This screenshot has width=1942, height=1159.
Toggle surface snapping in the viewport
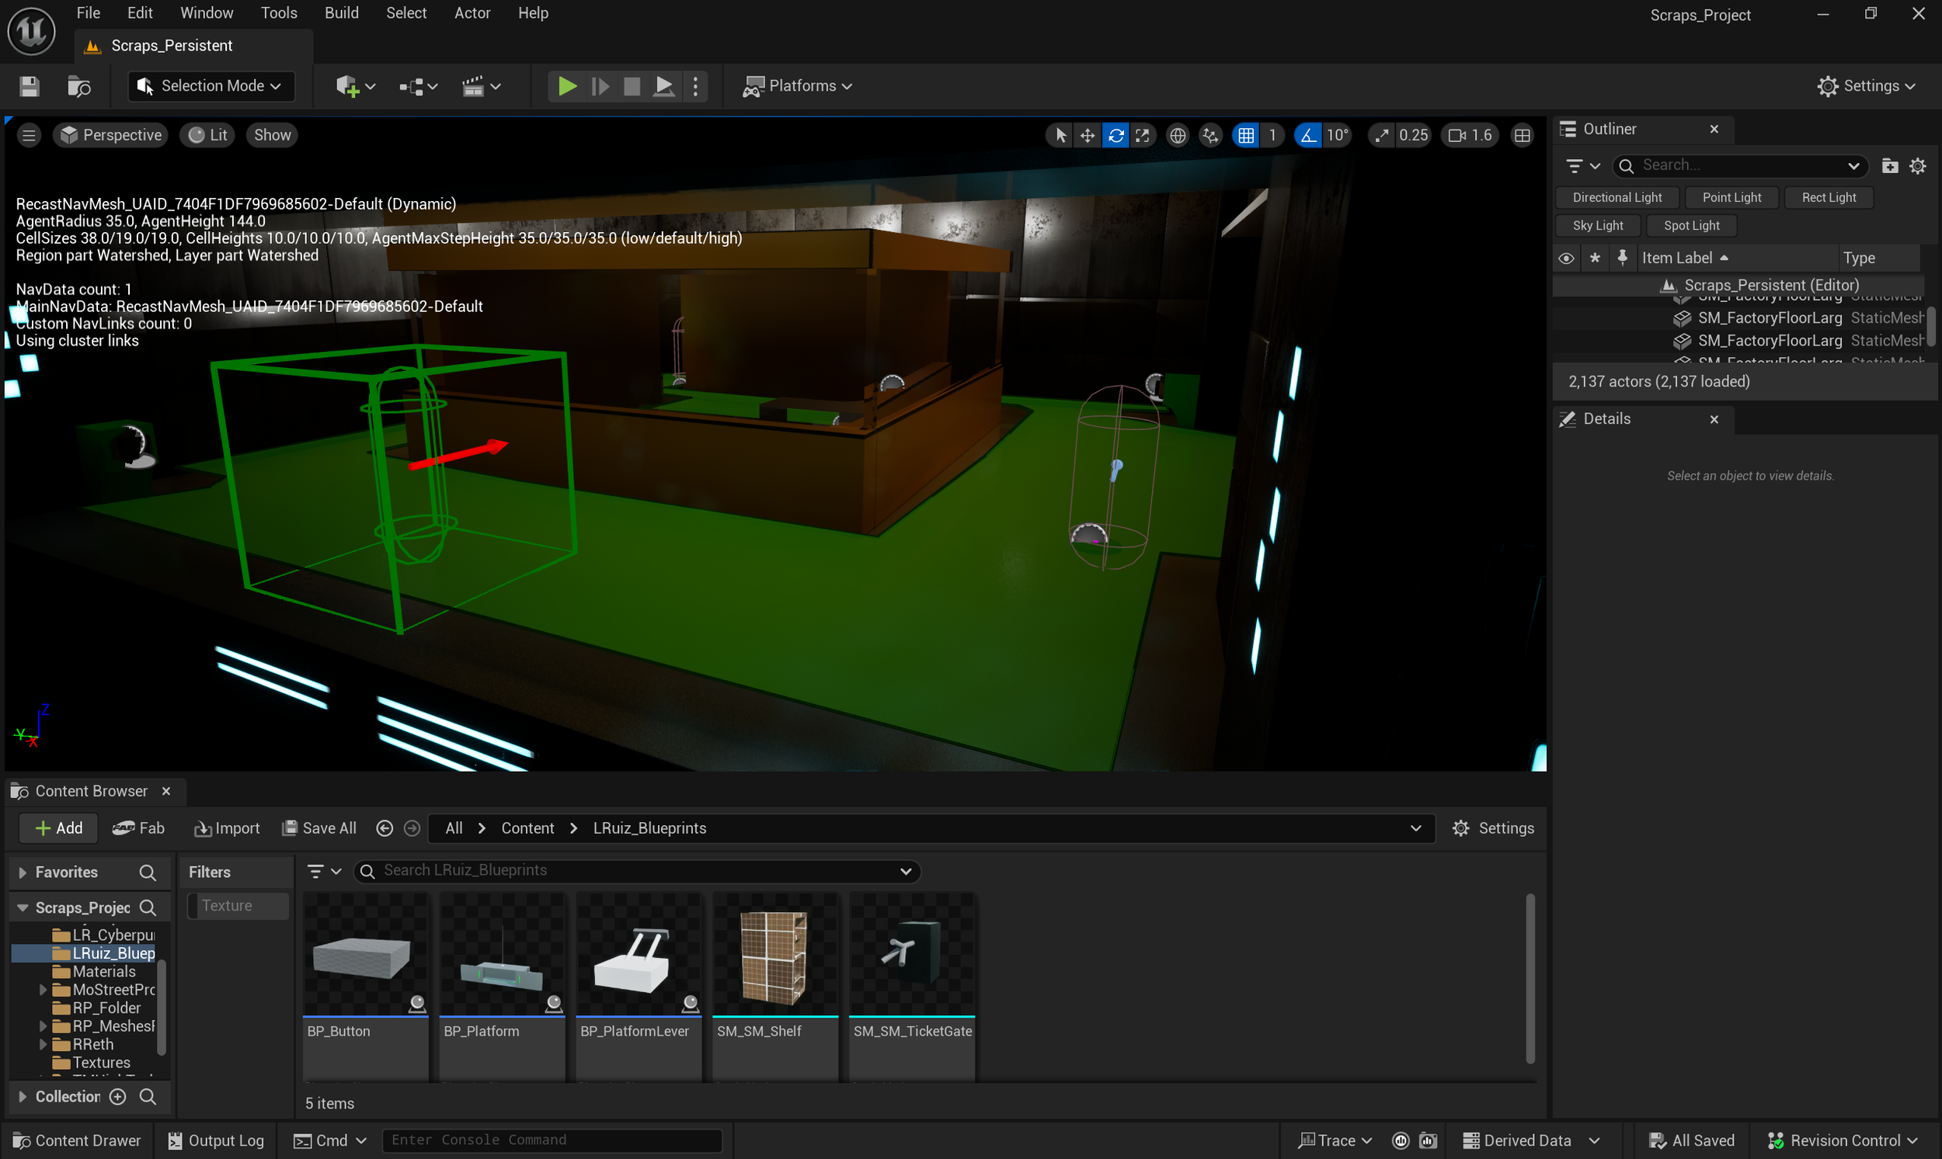1210,136
